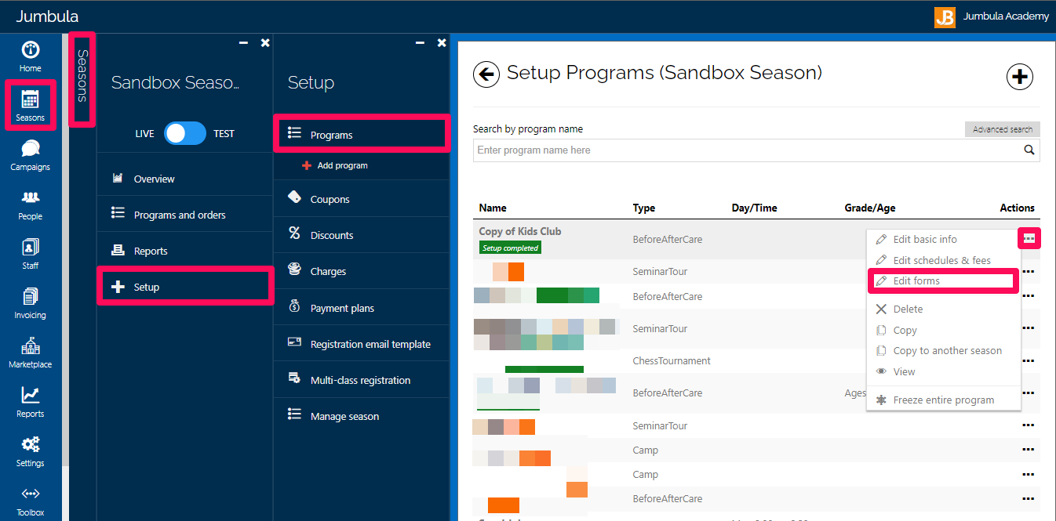Viewport: 1056px width, 521px height.
Task: Add a new program with the plus button
Action: 1020,77
